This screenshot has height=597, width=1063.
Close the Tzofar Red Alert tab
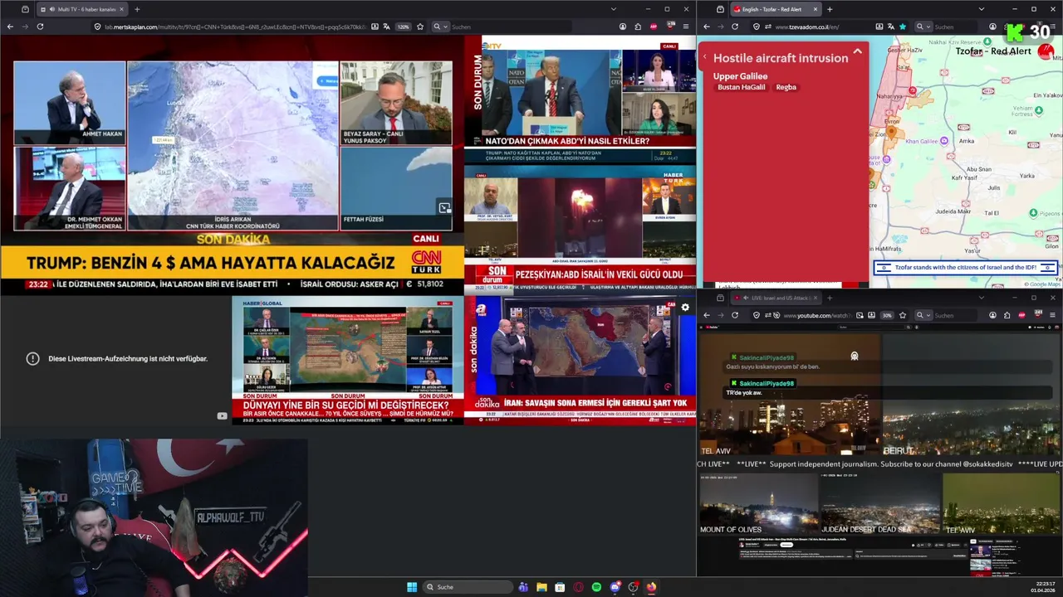click(x=816, y=9)
